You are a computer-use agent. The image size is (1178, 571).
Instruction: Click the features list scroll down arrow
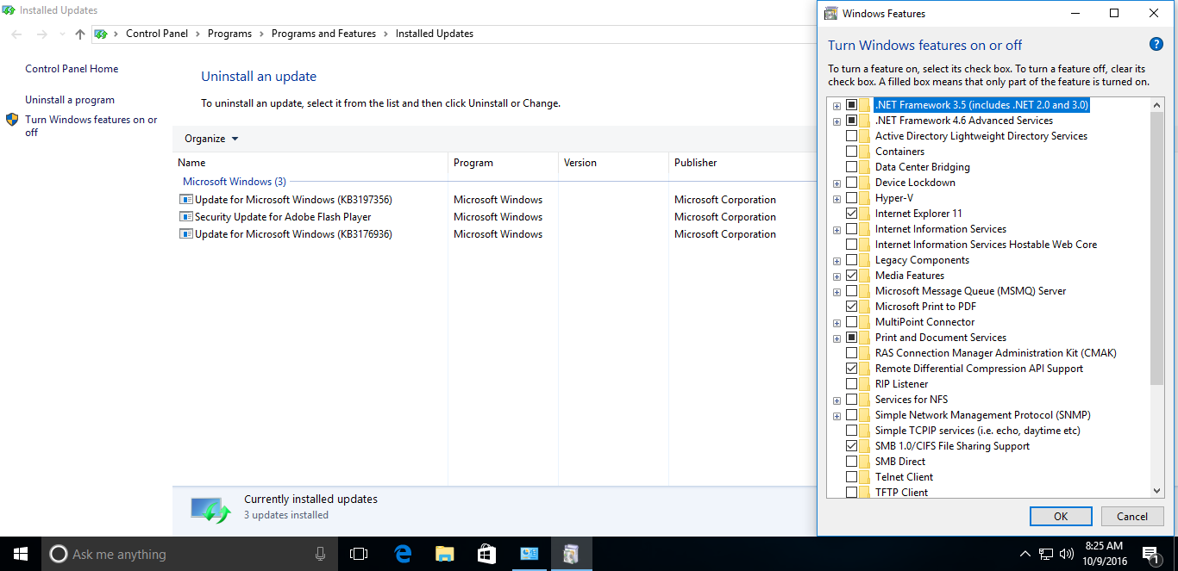(x=1157, y=491)
